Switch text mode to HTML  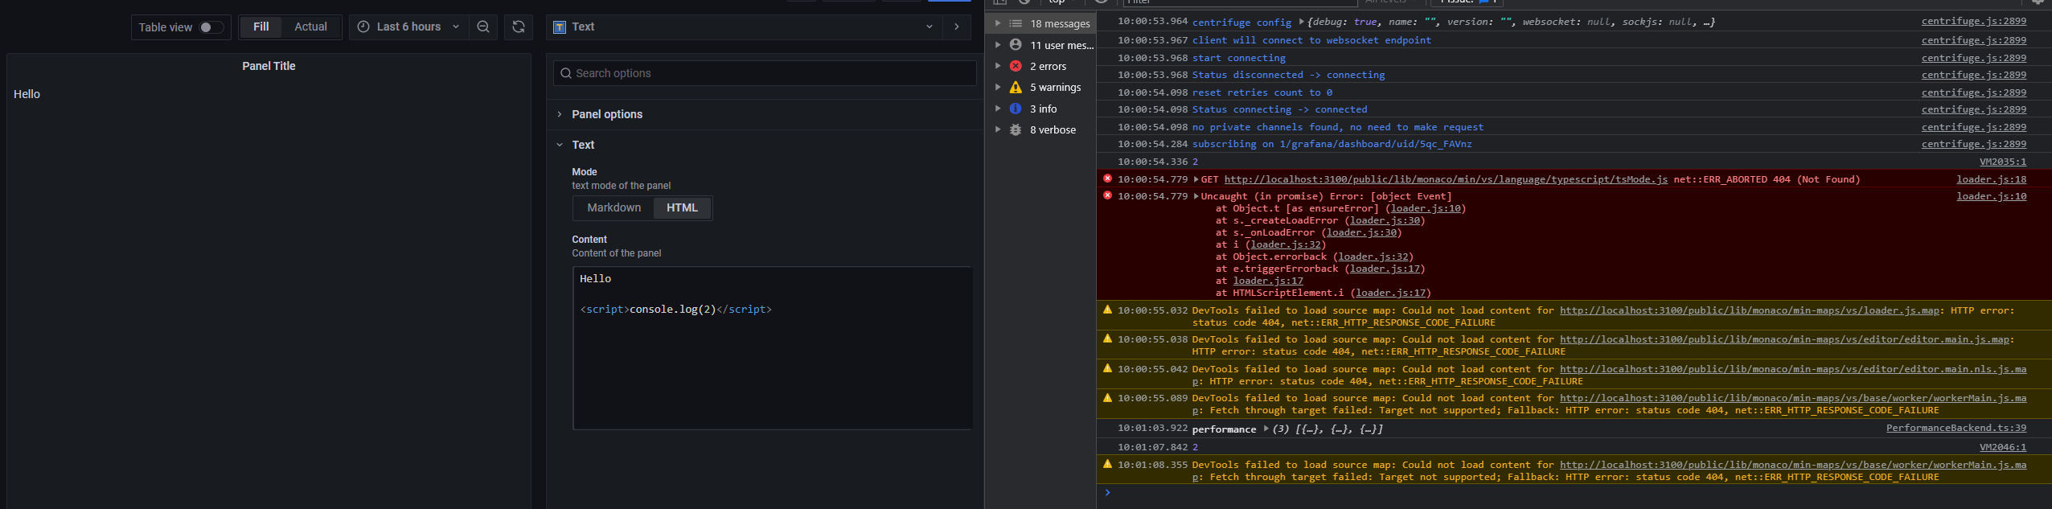pos(682,207)
